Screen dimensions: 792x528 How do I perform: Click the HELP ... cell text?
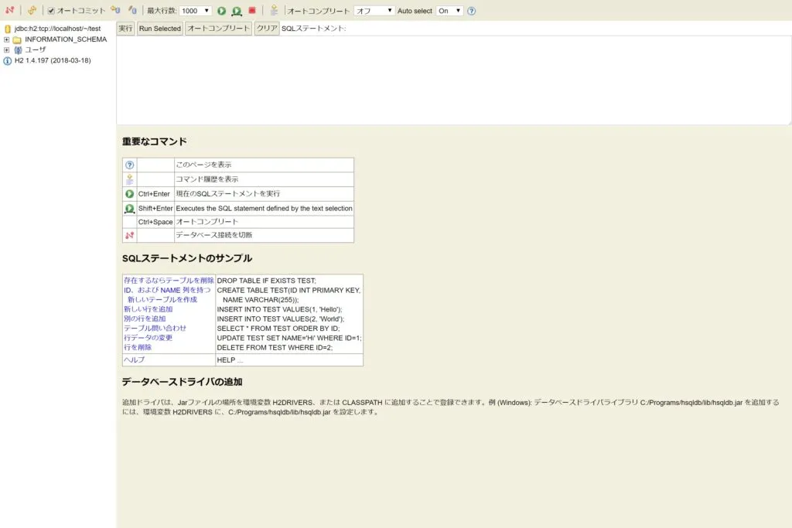click(230, 360)
